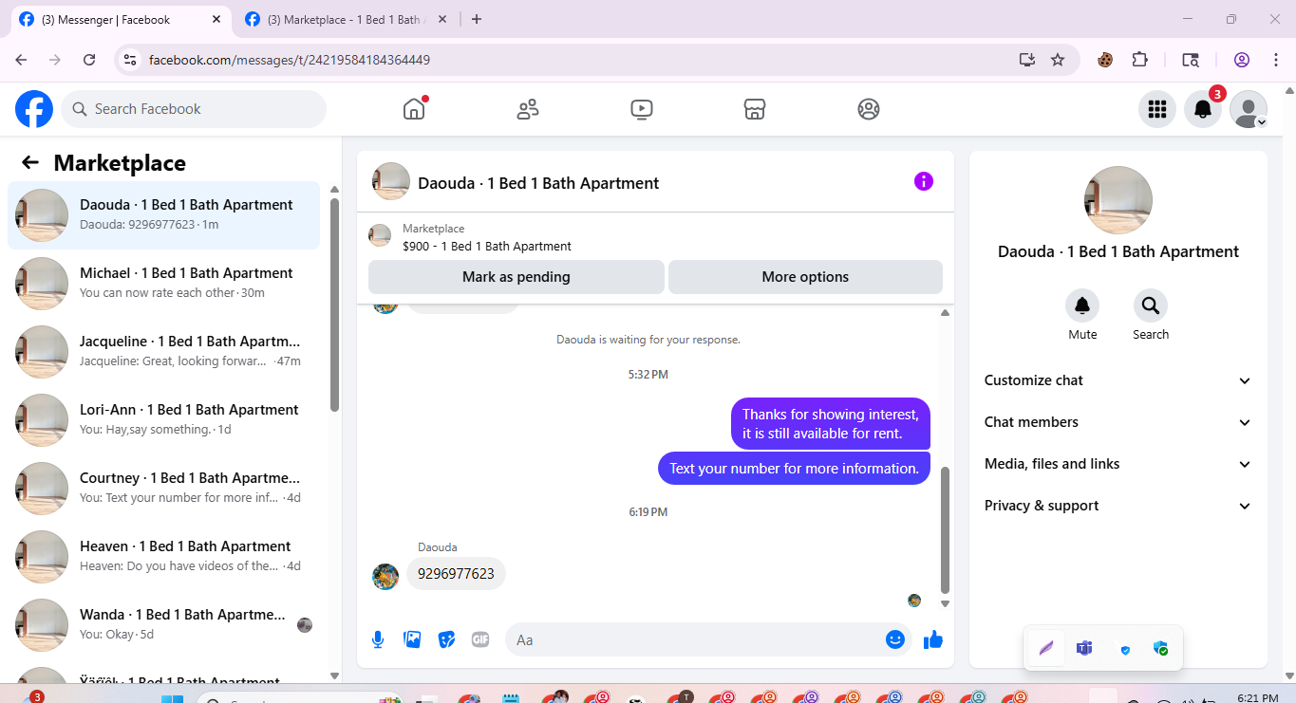The height and width of the screenshot is (703, 1296).
Task: Open Heaven's conversation in the list
Action: coord(163,557)
